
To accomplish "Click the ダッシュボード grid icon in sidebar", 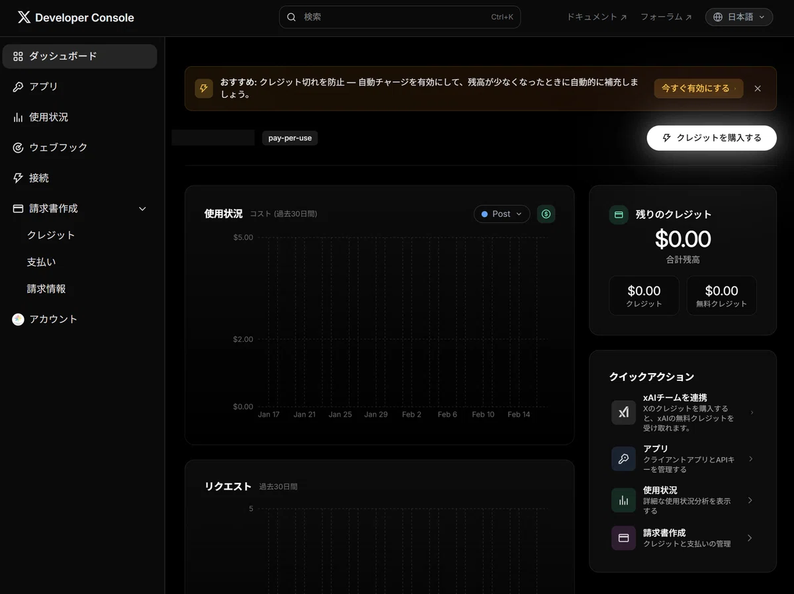I will 18,56.
